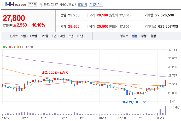Click the 하한가 17,700 text
Viewport: 181px width, 121px height.
120,26
